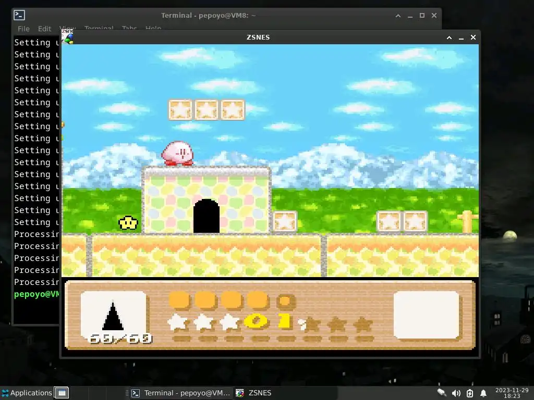Click the single star block beside the house
Screen dimensions: 534x400
[x=285, y=221]
